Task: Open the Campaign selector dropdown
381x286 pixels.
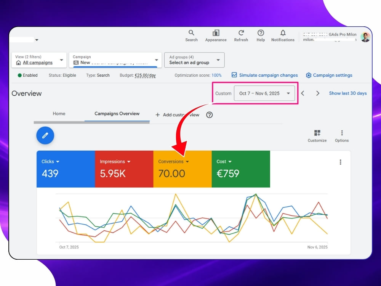Action: tap(115, 60)
